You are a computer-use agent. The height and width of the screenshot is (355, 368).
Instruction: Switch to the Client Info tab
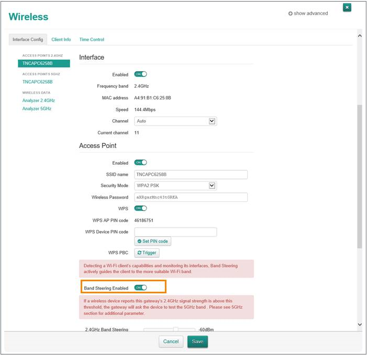(61, 40)
